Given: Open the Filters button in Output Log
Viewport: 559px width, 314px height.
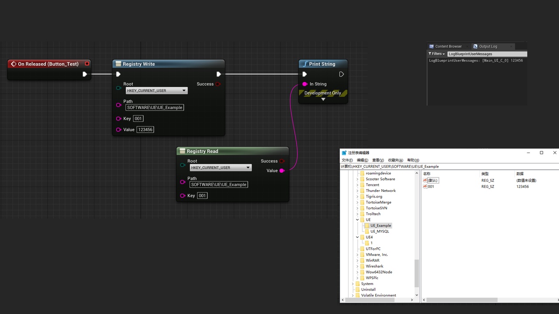Looking at the screenshot, I should point(436,54).
